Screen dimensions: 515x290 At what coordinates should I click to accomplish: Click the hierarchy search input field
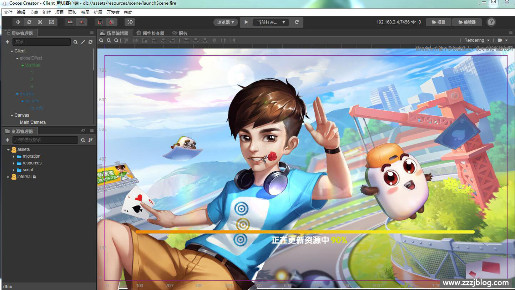tap(41, 42)
